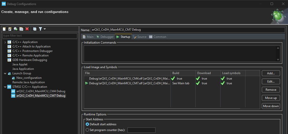Switch to the Common tab
This screenshot has width=288, height=134.
pyautogui.click(x=158, y=37)
